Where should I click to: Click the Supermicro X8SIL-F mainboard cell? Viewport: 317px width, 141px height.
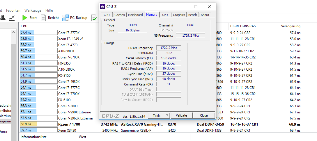(136, 130)
